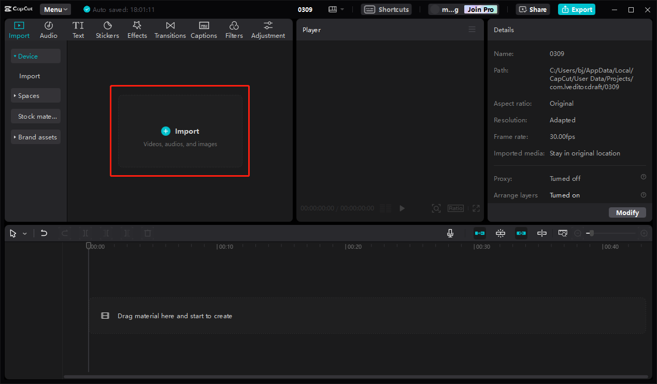Switch to the Text tab
657x384 pixels.
(78, 29)
